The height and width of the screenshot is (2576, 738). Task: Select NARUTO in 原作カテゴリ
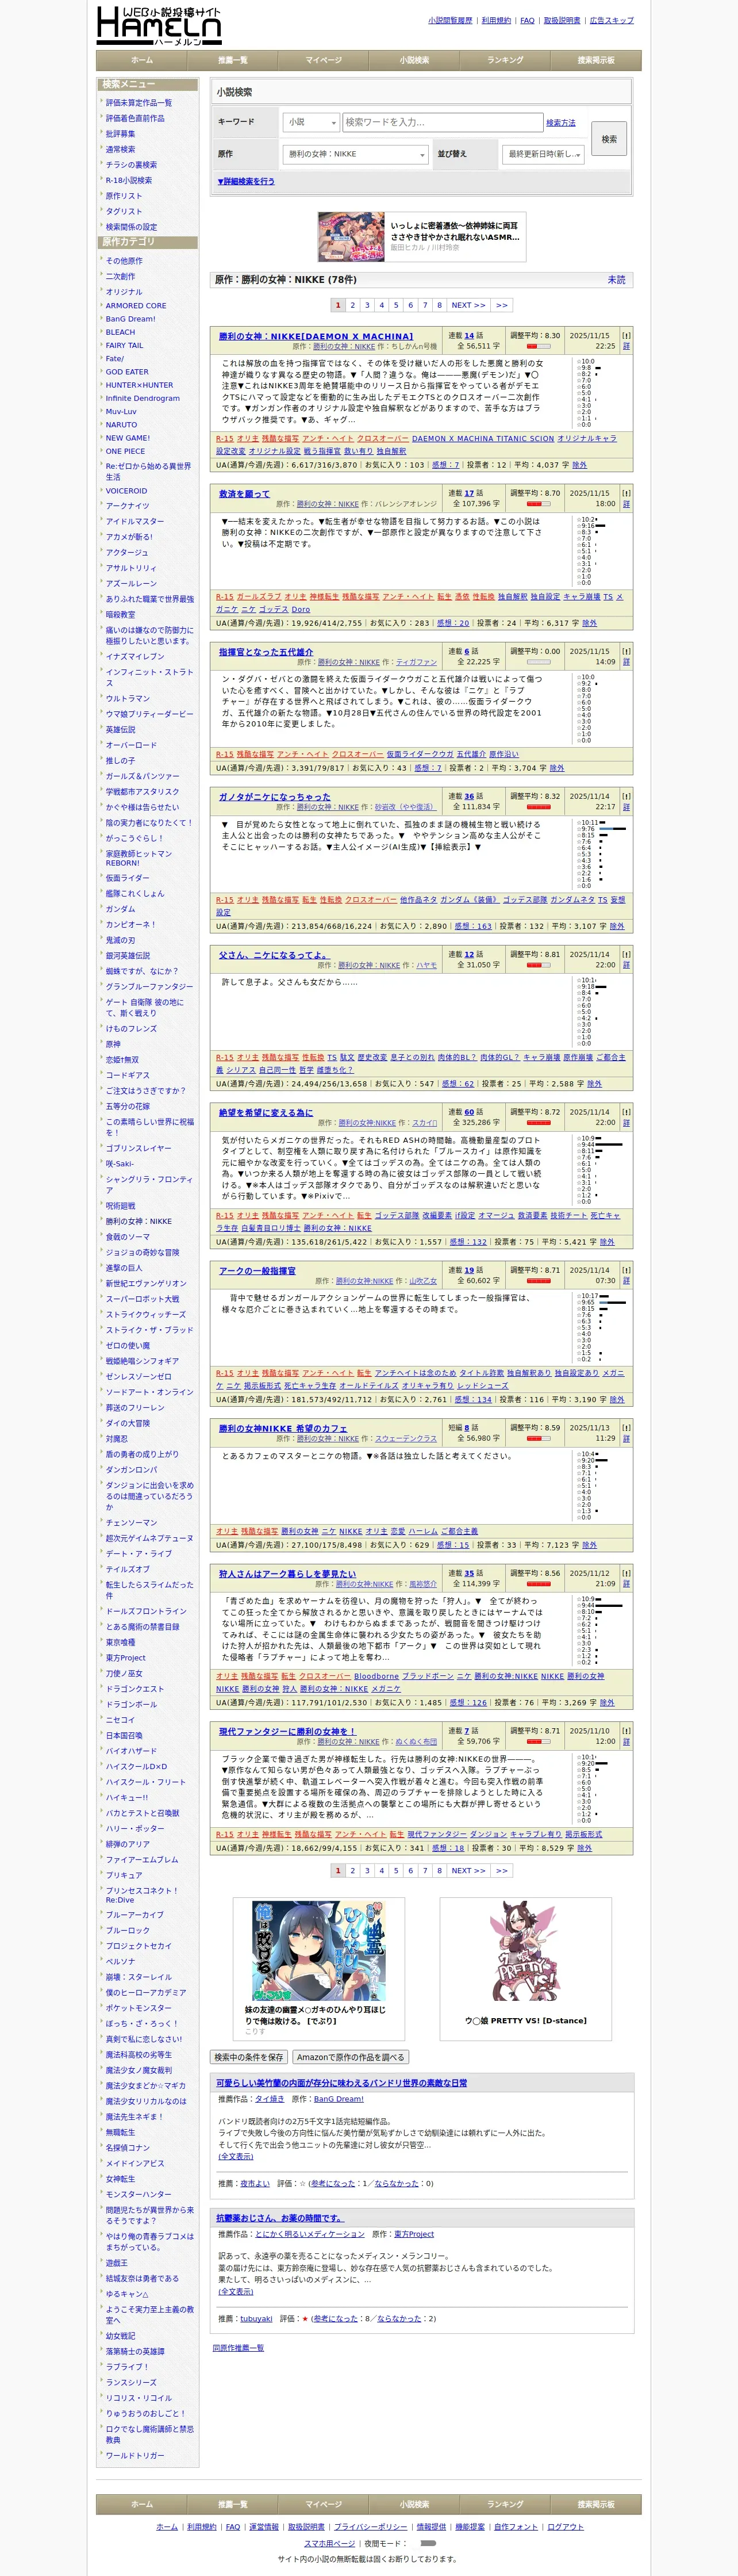[121, 425]
